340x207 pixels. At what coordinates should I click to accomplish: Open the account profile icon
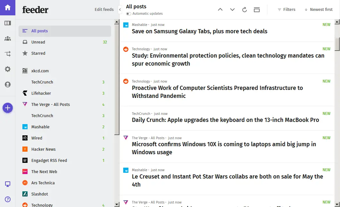pyautogui.click(x=8, y=84)
